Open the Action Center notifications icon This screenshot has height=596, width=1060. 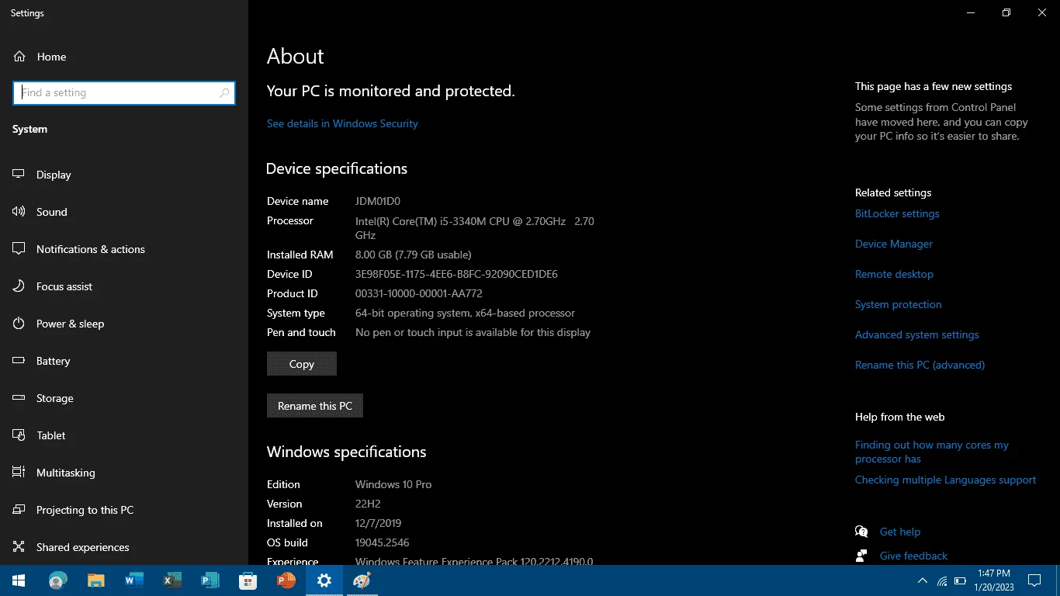point(1034,580)
